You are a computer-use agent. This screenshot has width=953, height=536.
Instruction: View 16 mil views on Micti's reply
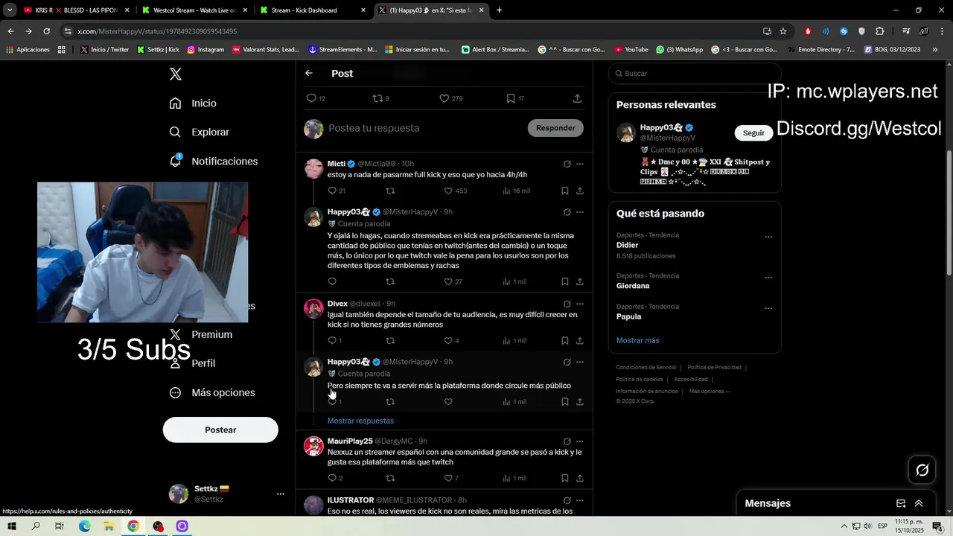coord(516,191)
